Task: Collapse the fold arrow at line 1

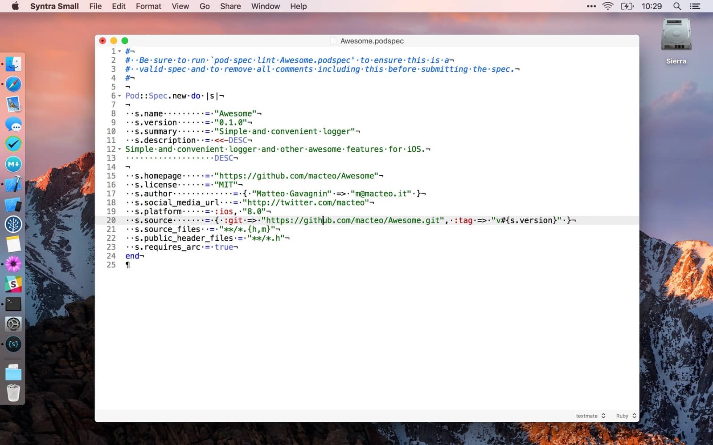Action: click(x=119, y=52)
